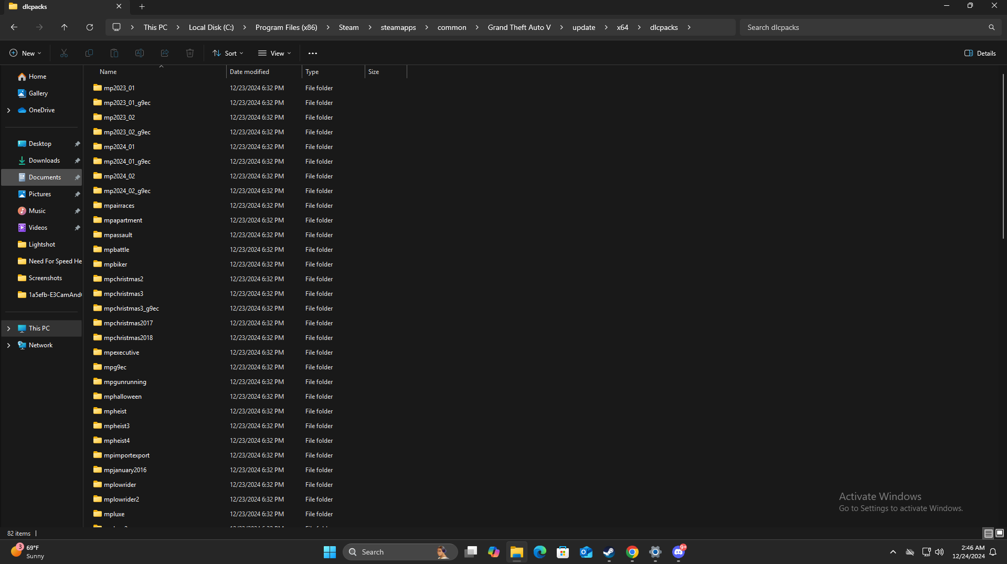Click the Cut toolbar icon
Image resolution: width=1007 pixels, height=564 pixels.
[x=64, y=53]
